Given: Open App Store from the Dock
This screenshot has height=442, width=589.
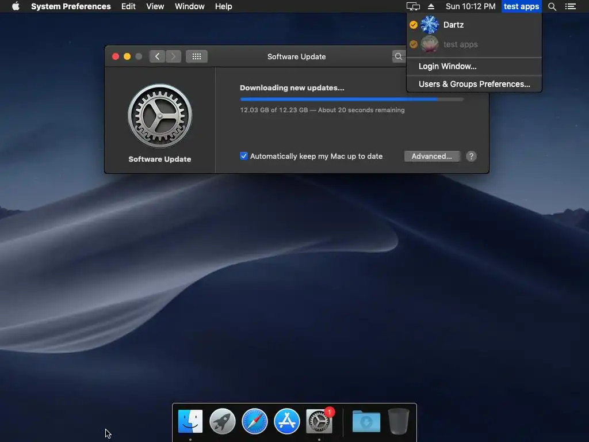Looking at the screenshot, I should click(287, 421).
